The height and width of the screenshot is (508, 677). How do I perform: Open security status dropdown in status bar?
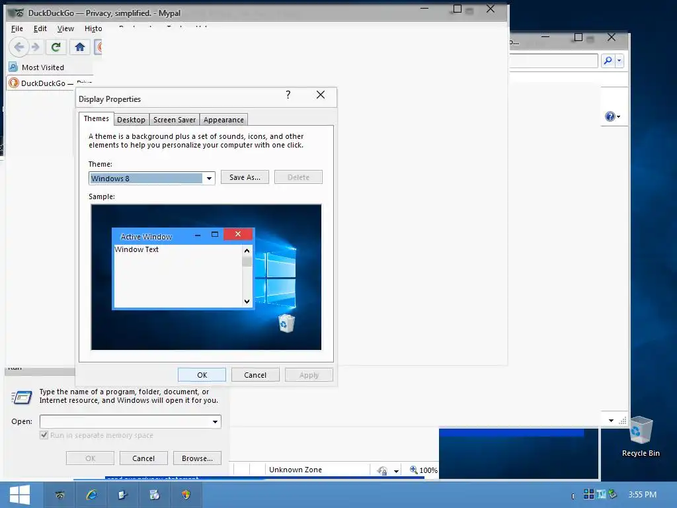[x=396, y=471]
